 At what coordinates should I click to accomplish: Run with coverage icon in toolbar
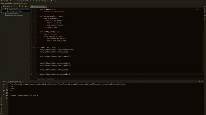[x=39, y=1]
